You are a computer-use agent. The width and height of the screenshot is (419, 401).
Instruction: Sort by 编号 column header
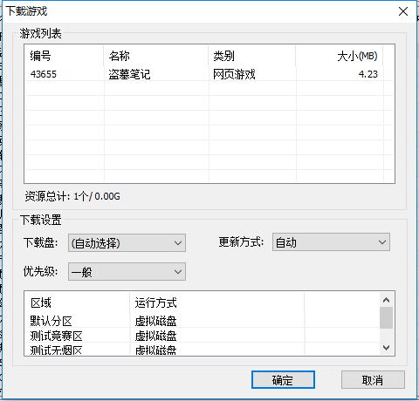click(x=64, y=56)
